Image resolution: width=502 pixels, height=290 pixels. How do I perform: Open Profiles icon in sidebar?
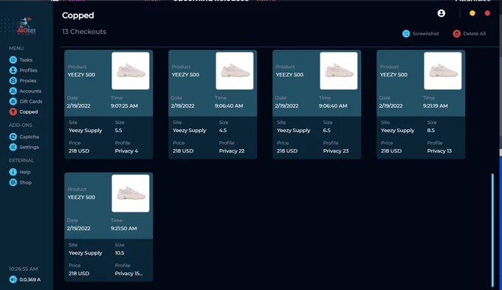tap(13, 70)
